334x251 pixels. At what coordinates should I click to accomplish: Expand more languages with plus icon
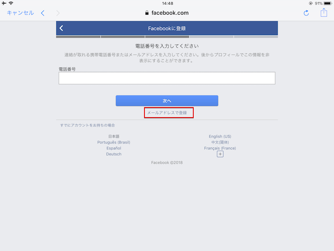tap(220, 154)
